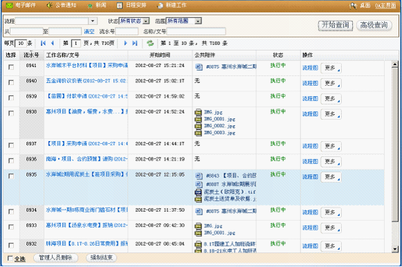Image resolution: width=402 pixels, height=267 pixels.
Task: Open 流程图 link for row 8941
Action: (x=310, y=68)
